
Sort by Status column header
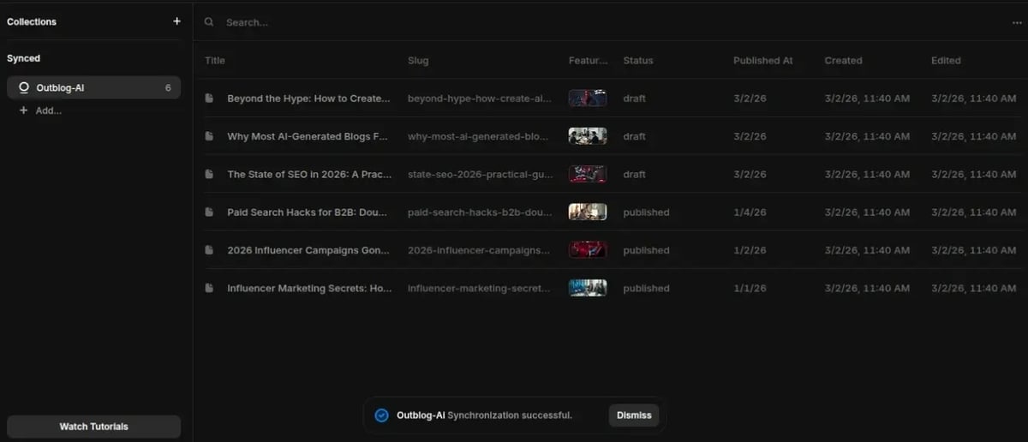(x=638, y=61)
